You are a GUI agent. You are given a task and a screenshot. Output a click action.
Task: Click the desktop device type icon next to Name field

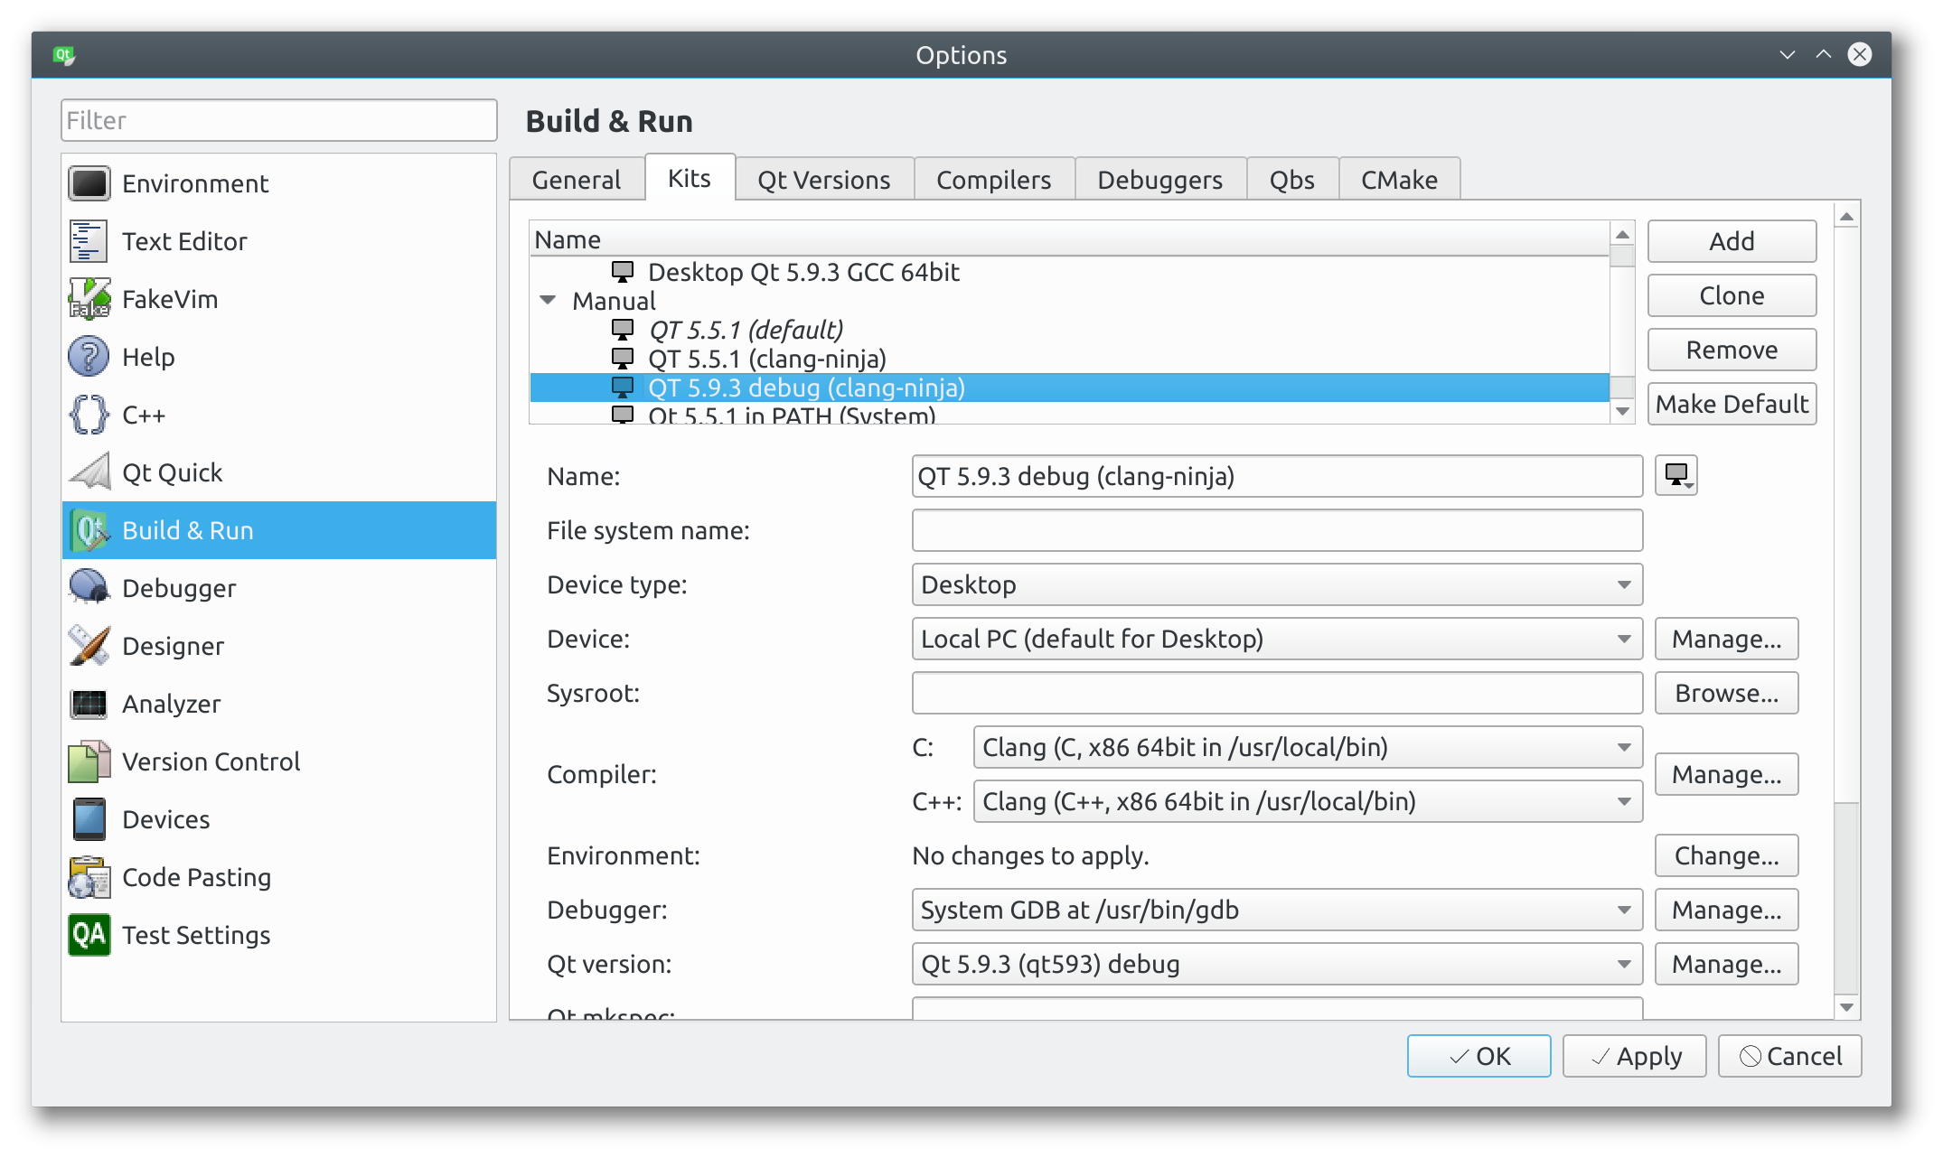1678,476
